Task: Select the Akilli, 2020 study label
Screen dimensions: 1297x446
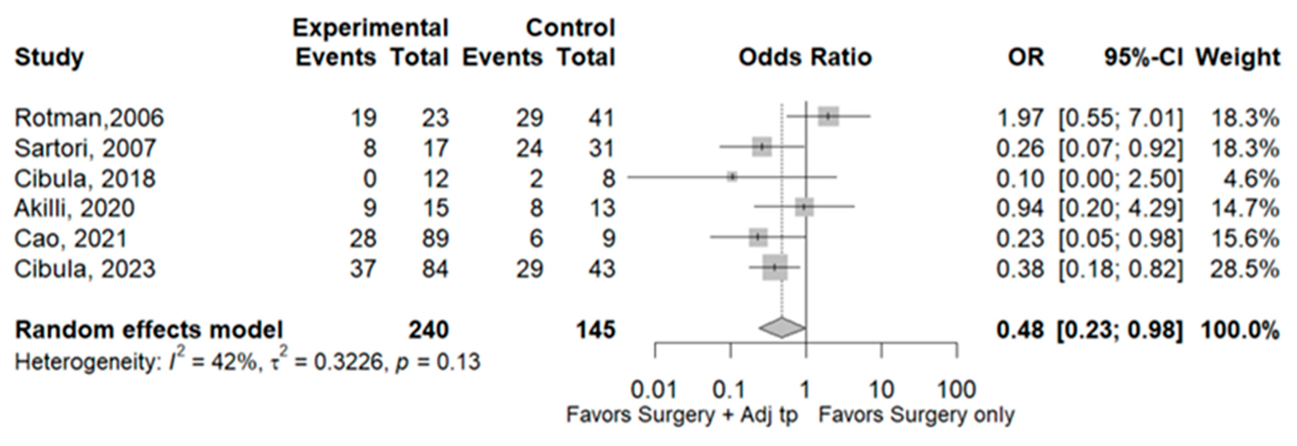Action: point(74,208)
